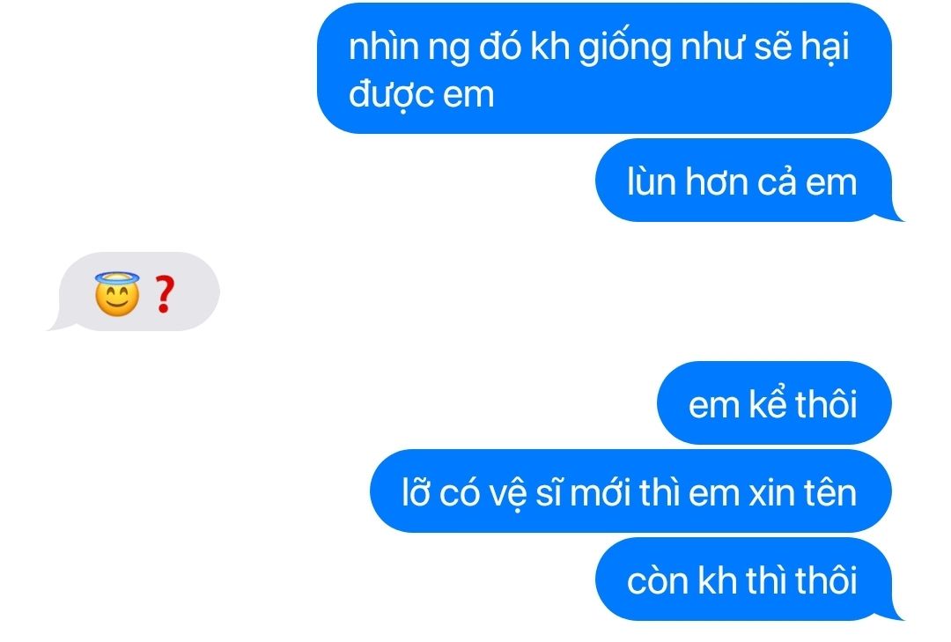Select message starting 'nhìn ng đó'

coord(605,68)
